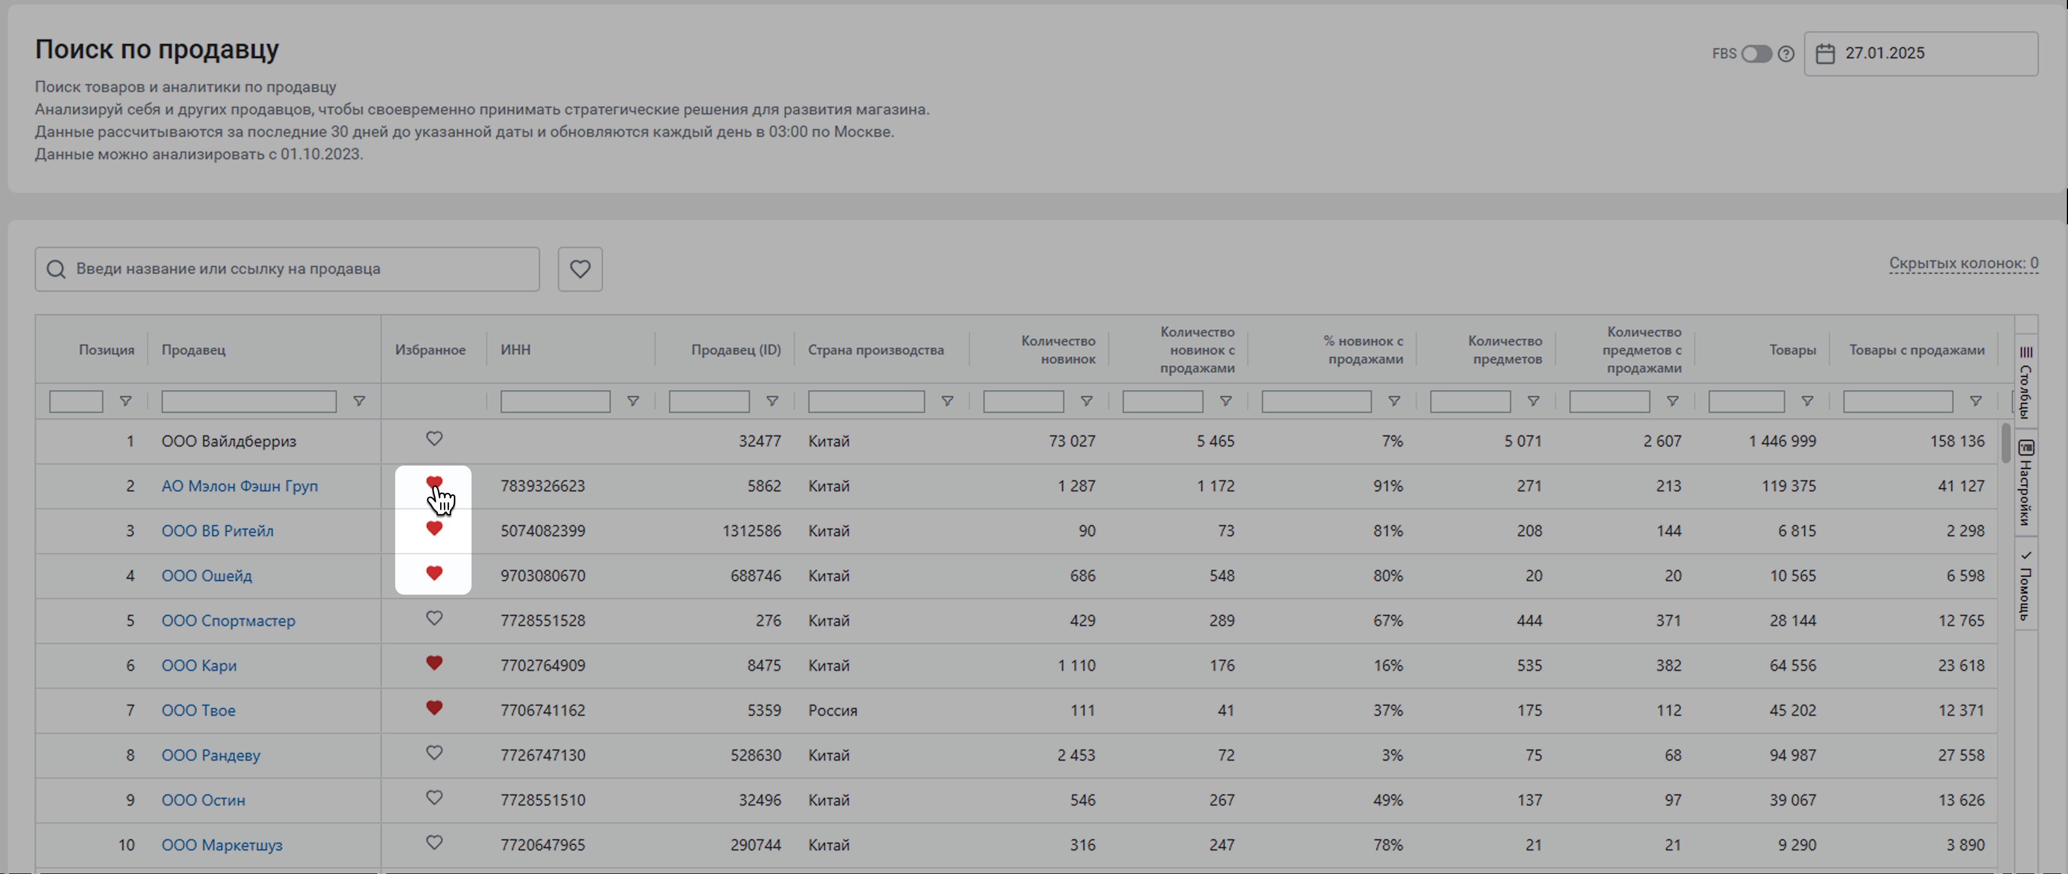
Task: Select seller ID cell 1312586
Action: pos(752,531)
